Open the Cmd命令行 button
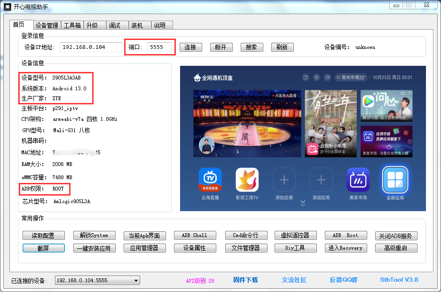 246,235
